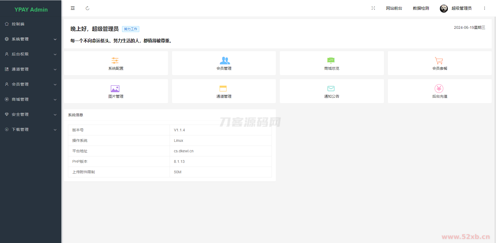The width and height of the screenshot is (496, 243).
Task: Expand the 后台权限 sidebar menu
Action: pyautogui.click(x=31, y=54)
